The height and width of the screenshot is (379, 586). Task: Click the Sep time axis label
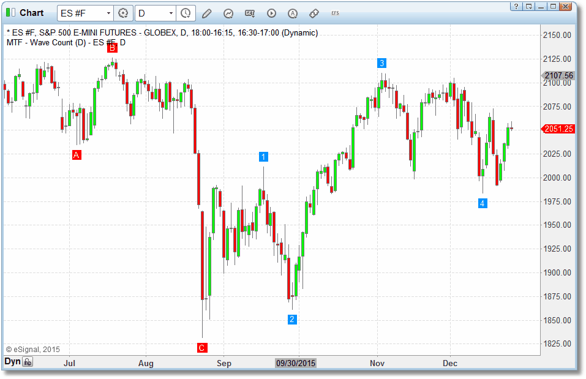click(224, 363)
